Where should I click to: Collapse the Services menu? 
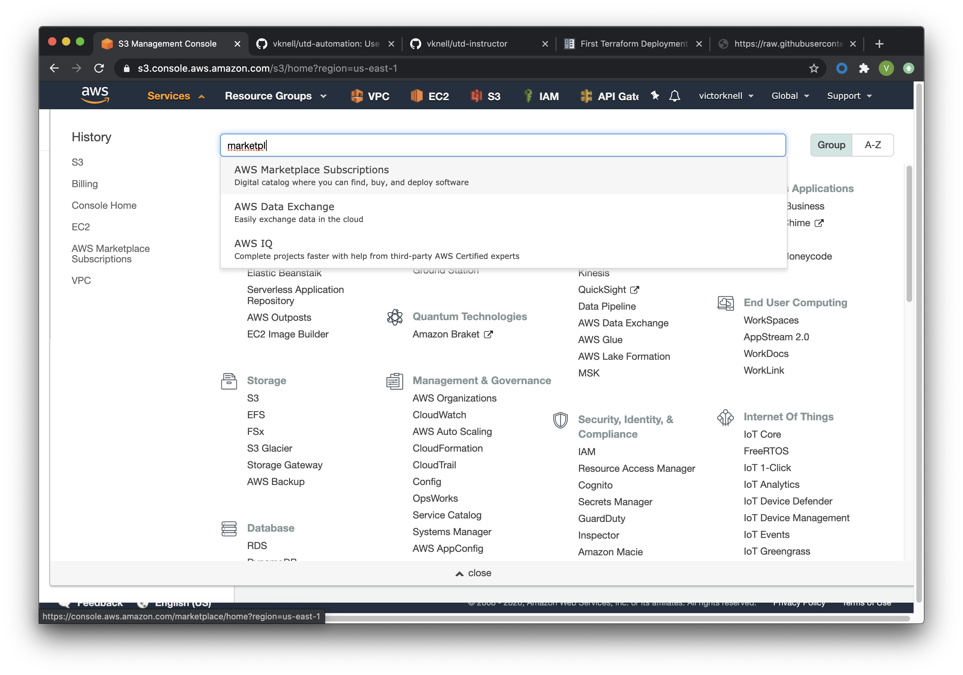(x=176, y=96)
